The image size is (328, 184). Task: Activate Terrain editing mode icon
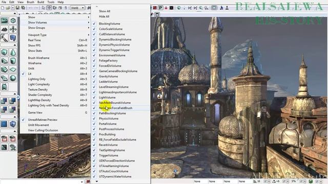(x=4, y=29)
